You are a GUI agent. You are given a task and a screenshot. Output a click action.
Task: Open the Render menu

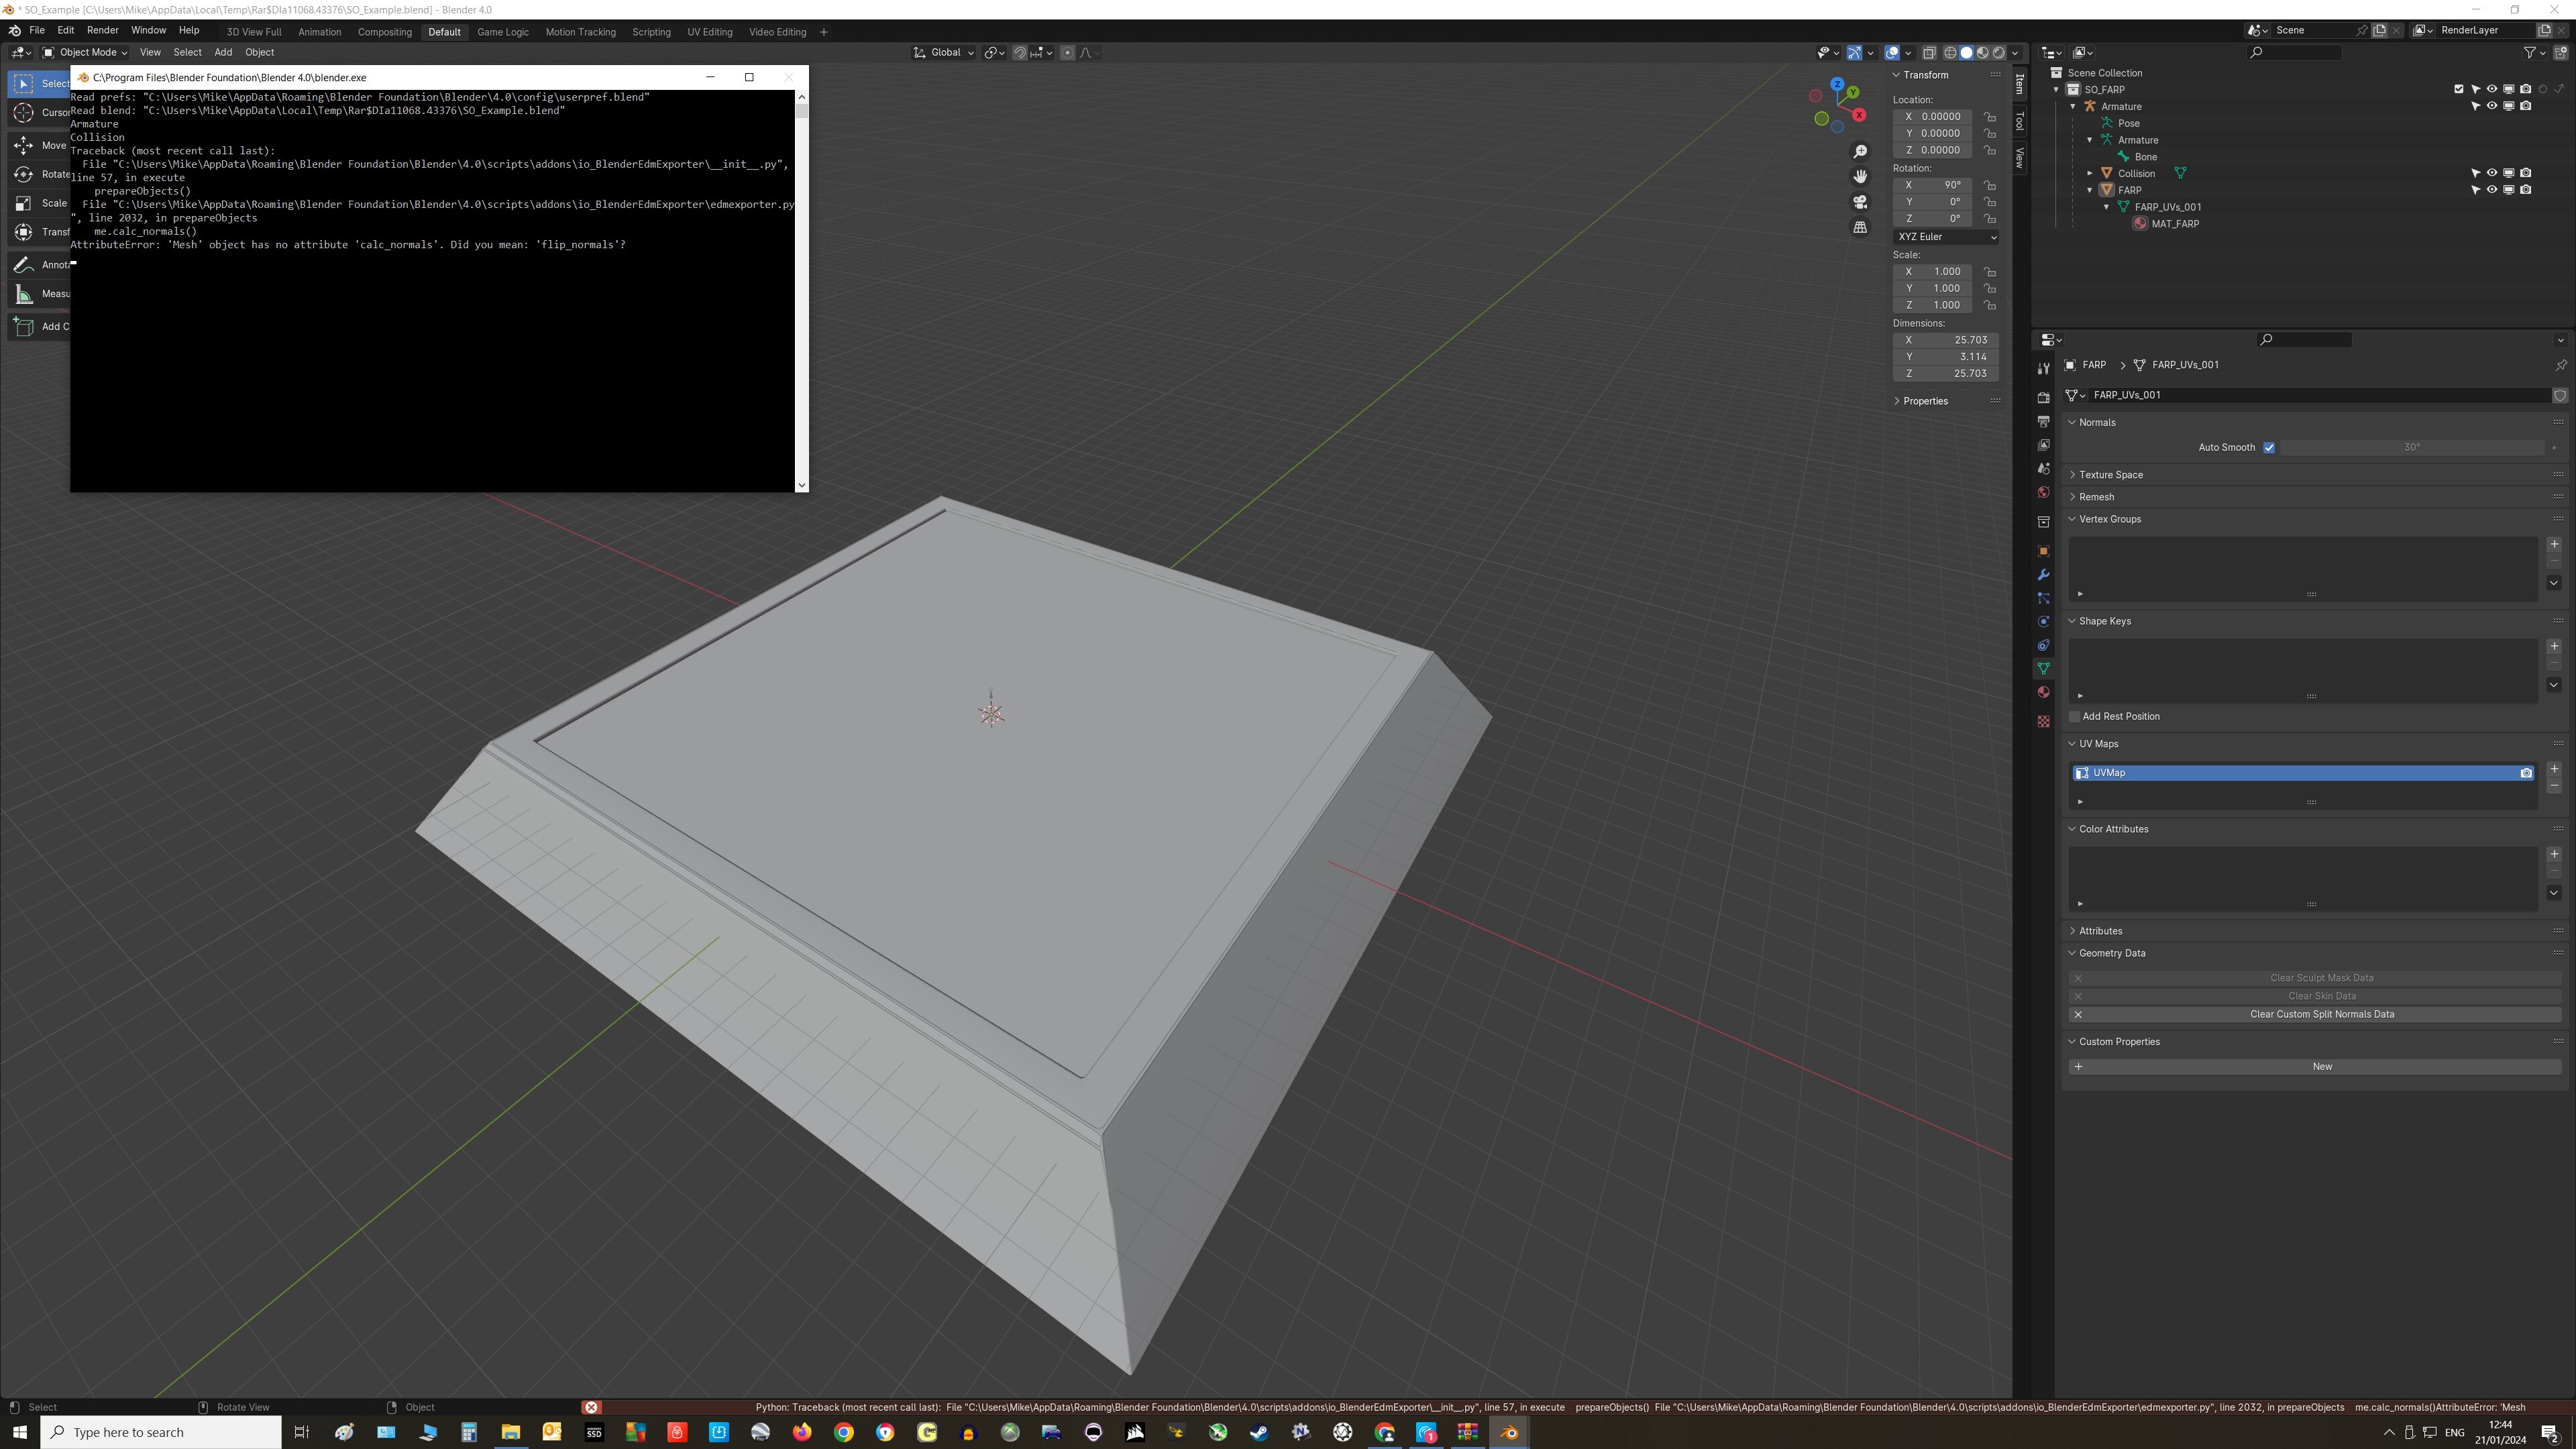(102, 31)
